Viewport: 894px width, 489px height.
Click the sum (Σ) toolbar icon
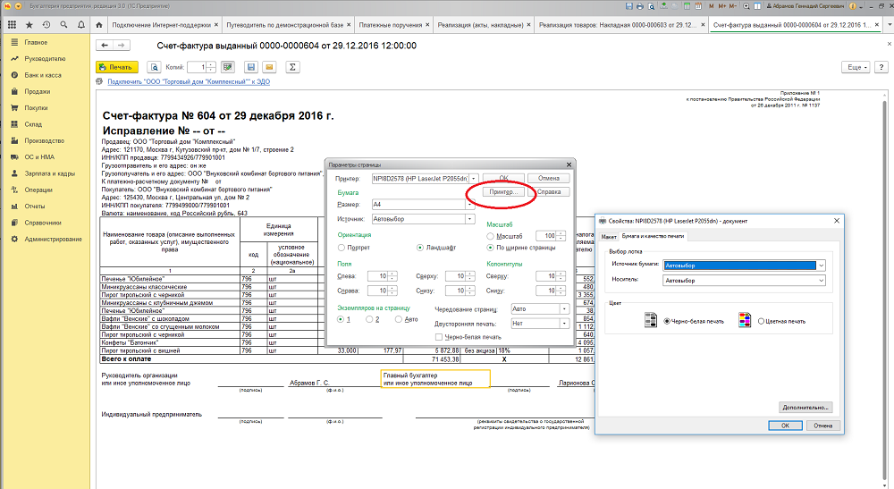point(292,67)
